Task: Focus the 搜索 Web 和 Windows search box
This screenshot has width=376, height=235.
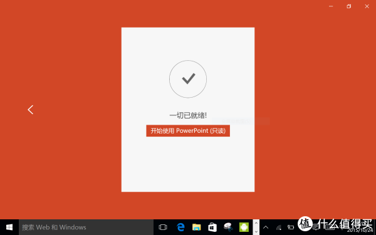Action: click(x=86, y=227)
